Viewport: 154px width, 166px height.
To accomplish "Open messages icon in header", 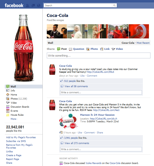I will pos(33,5).
